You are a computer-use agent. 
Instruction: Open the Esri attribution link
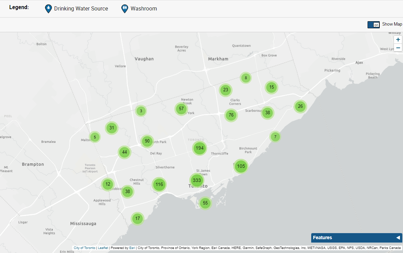tap(132, 248)
